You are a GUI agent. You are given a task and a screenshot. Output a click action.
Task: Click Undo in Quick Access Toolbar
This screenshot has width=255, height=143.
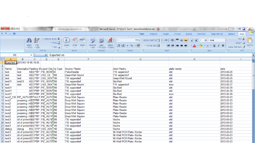pyautogui.click(x=240, y=29)
